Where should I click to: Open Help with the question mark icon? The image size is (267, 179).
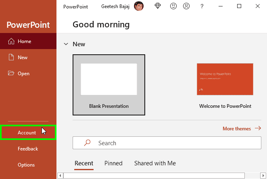[x=202, y=6]
